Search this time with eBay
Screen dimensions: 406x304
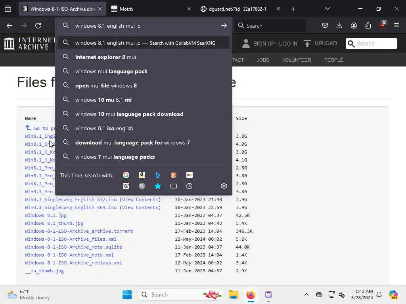(x=189, y=175)
